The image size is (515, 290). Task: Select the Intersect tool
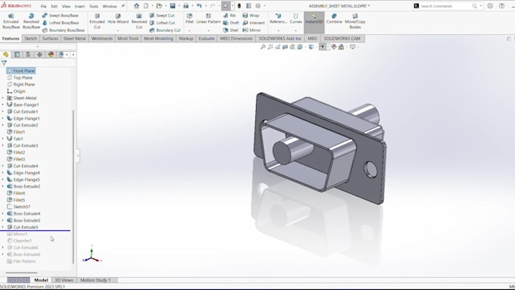[x=254, y=23]
